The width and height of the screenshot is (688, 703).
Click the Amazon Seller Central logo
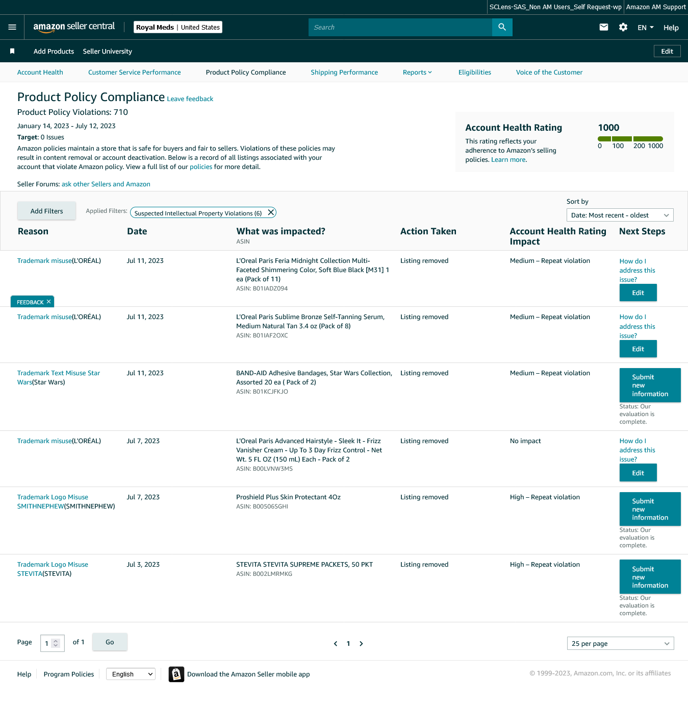pos(74,27)
